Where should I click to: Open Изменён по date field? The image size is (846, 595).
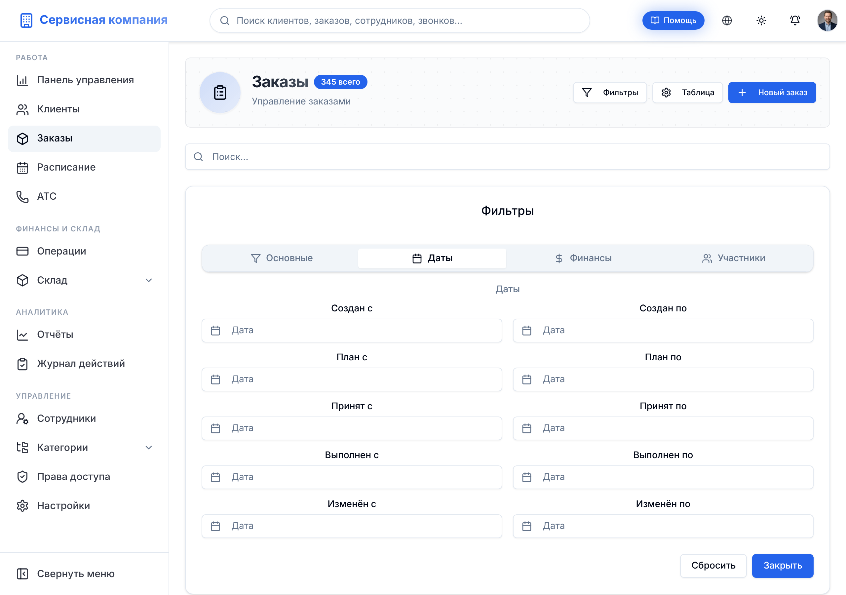coord(663,527)
